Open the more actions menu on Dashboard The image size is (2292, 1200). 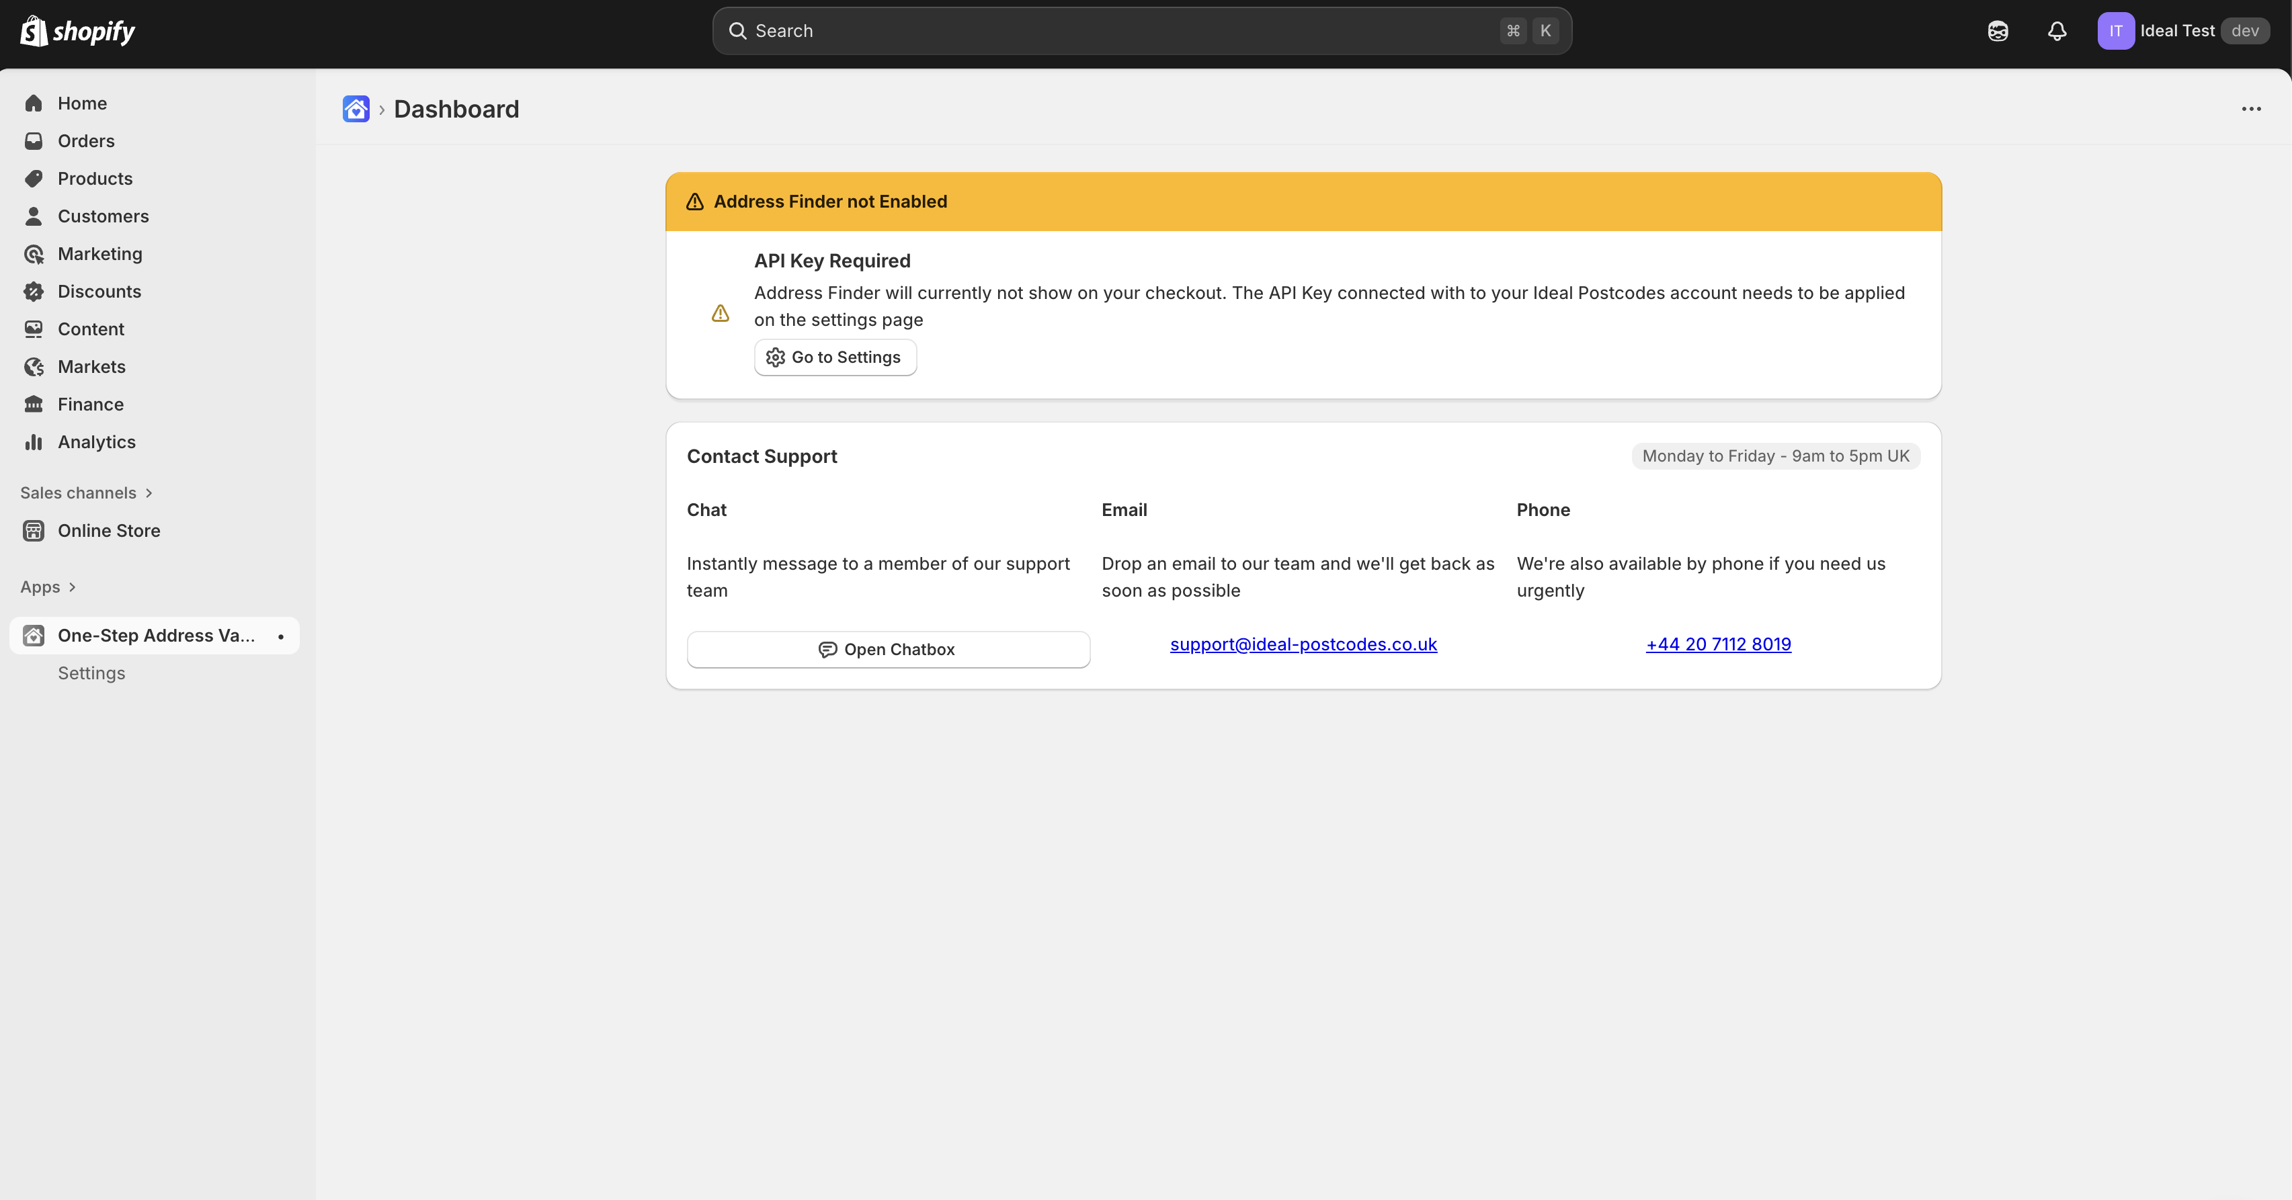pyautogui.click(x=2251, y=109)
